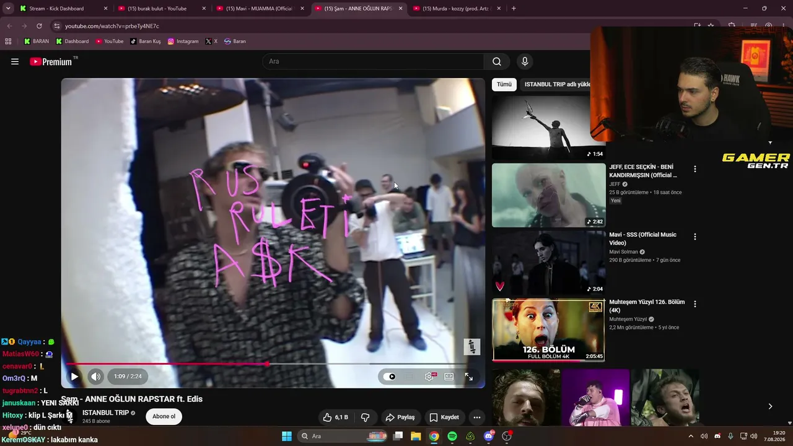Show next Shorts with the right chevron
This screenshot has height=446, width=793.
click(x=770, y=406)
